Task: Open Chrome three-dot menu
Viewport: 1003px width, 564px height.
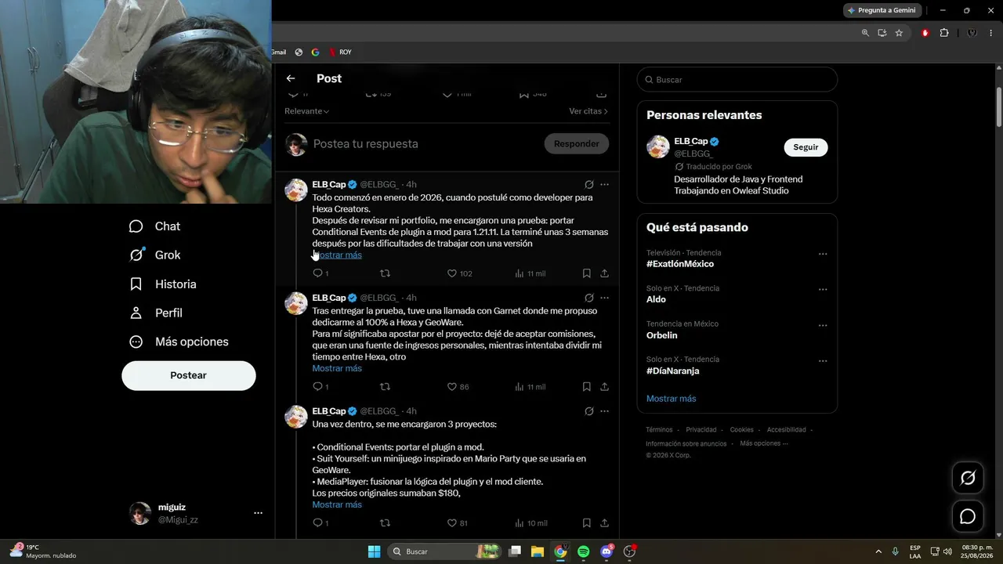Action: click(991, 33)
